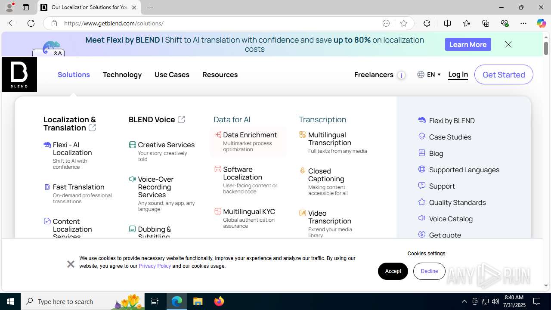Click the Support chat icon
The width and height of the screenshot is (551, 310).
pyautogui.click(x=422, y=186)
